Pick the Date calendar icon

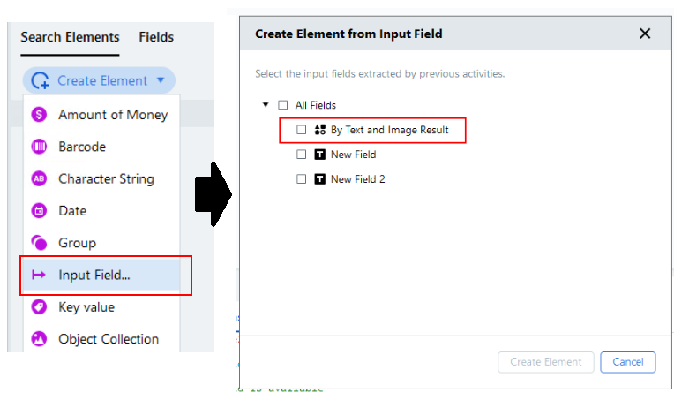39,211
